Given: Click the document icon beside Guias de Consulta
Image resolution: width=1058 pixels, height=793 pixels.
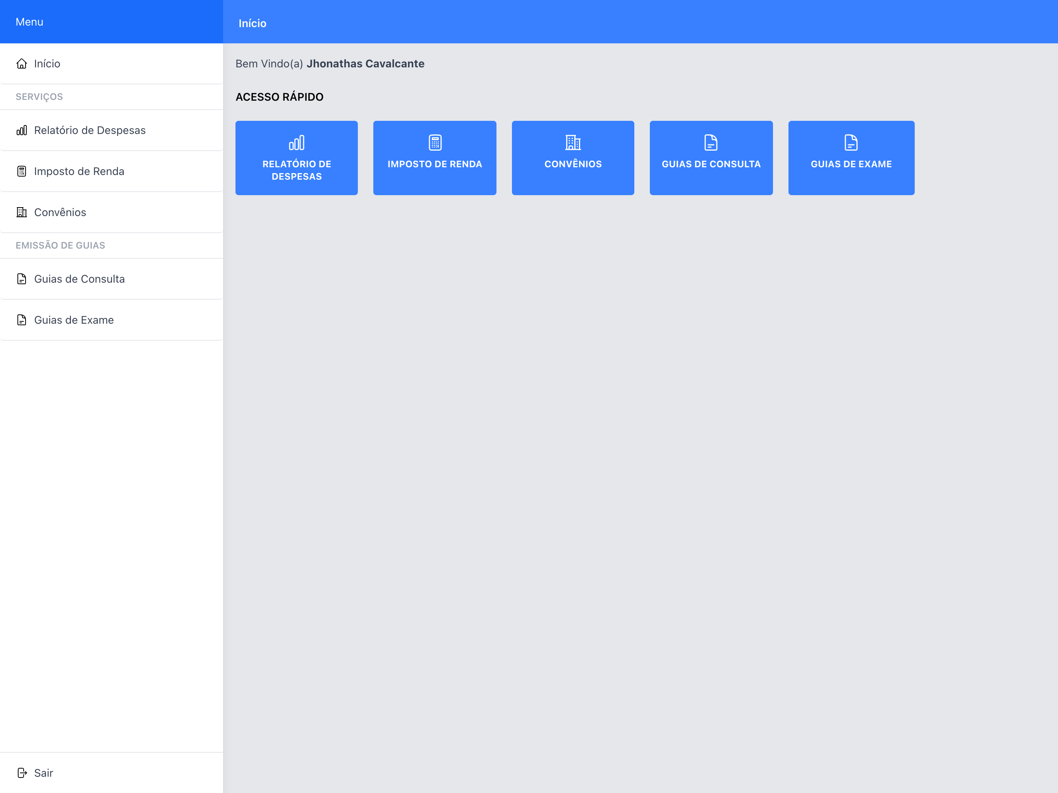Looking at the screenshot, I should 22,279.
